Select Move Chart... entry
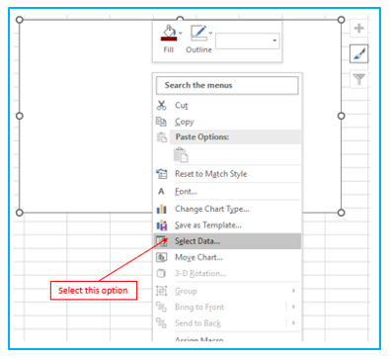This screenshot has width=390, height=359. pyautogui.click(x=198, y=257)
